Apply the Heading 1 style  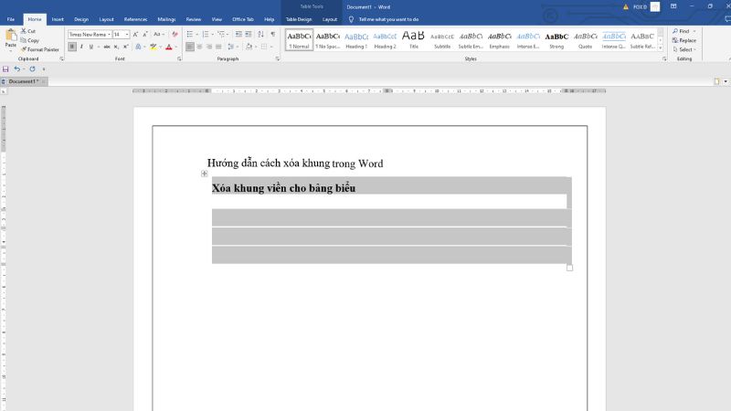pyautogui.click(x=355, y=38)
